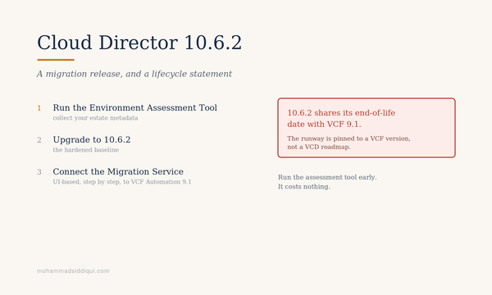492x295 pixels.
Task: Click the subtitle 'A migration release, and a lifecycle statement'
Action: (134, 74)
